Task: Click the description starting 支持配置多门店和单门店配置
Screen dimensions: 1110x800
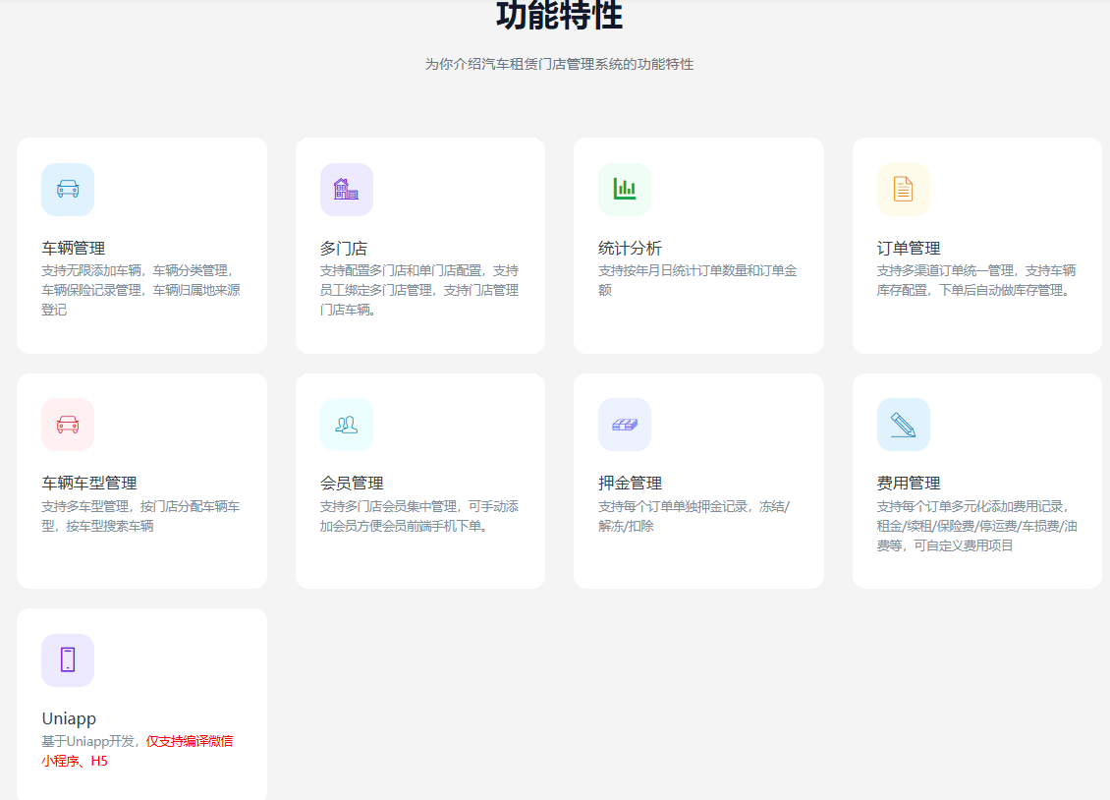Action: 419,290
